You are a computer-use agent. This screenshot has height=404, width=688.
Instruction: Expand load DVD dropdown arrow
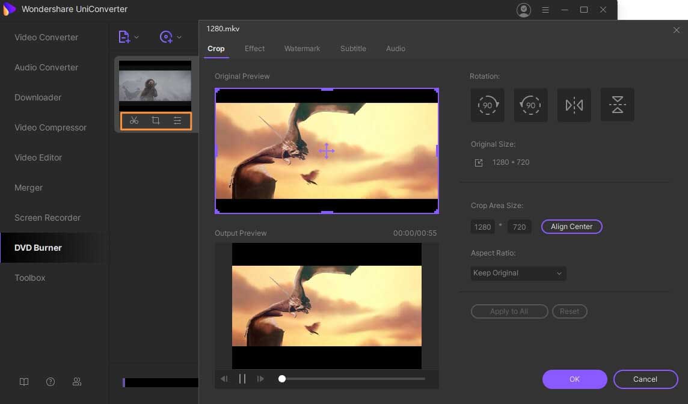pyautogui.click(x=179, y=37)
